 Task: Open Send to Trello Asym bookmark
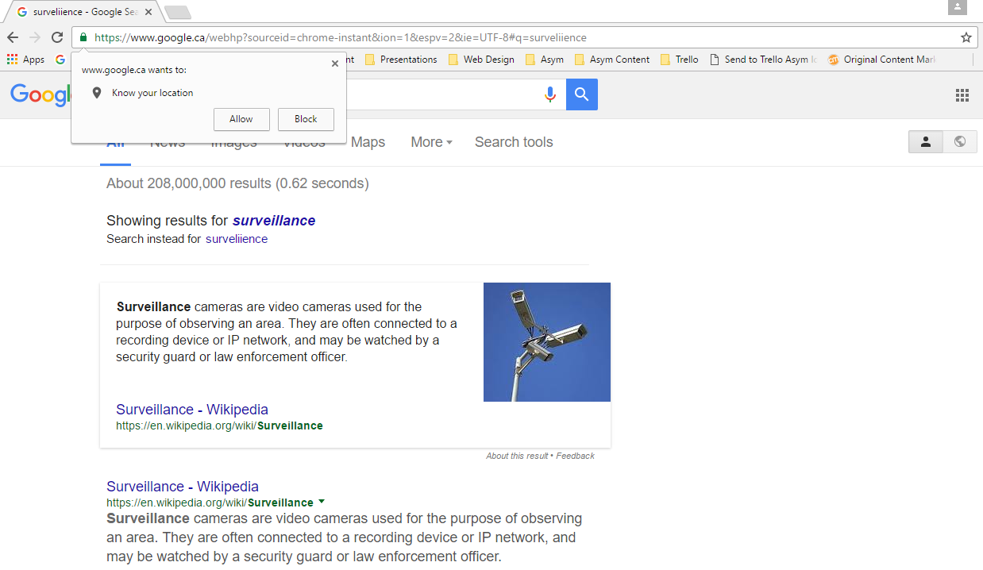763,60
